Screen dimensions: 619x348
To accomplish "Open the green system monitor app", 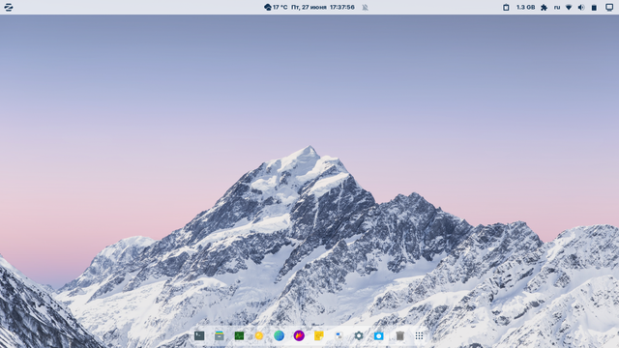I will pos(239,335).
